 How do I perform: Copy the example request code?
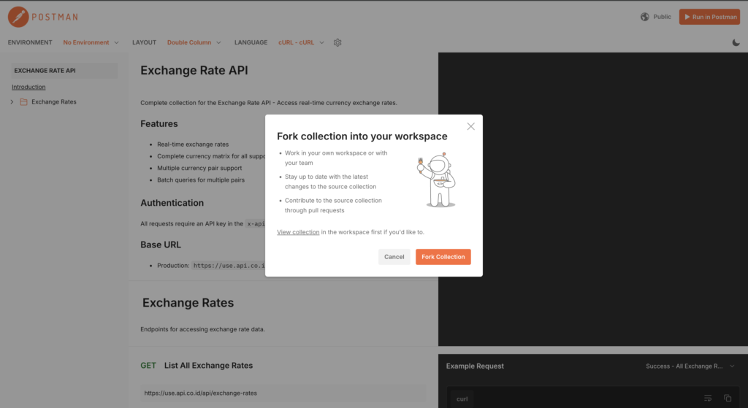click(x=728, y=398)
